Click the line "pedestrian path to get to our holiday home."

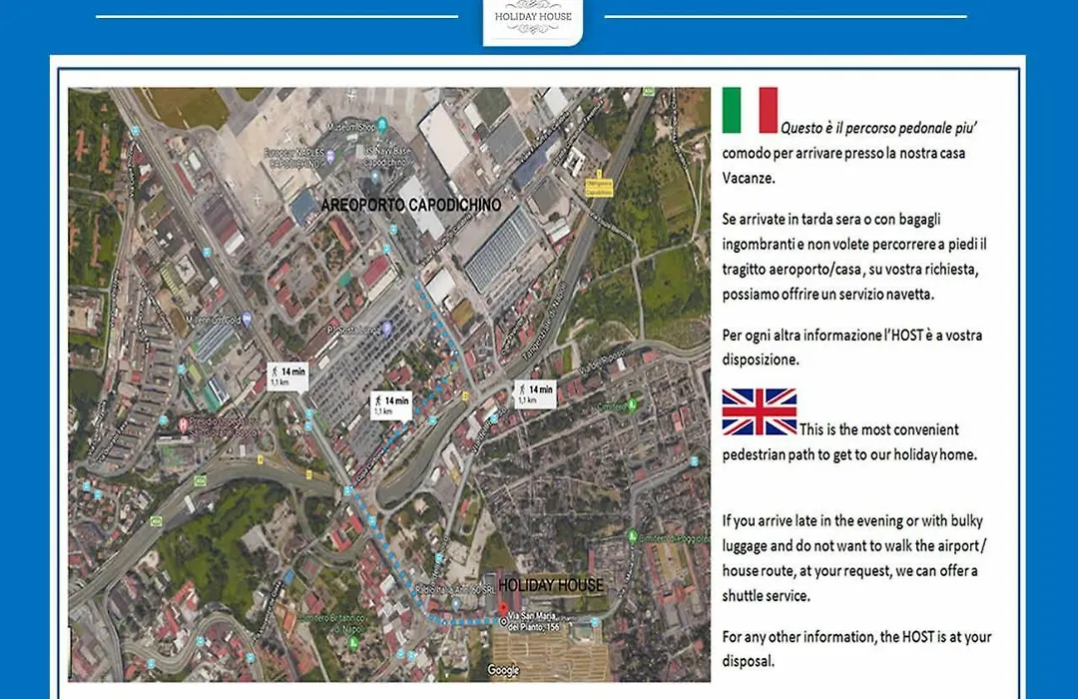point(849,454)
